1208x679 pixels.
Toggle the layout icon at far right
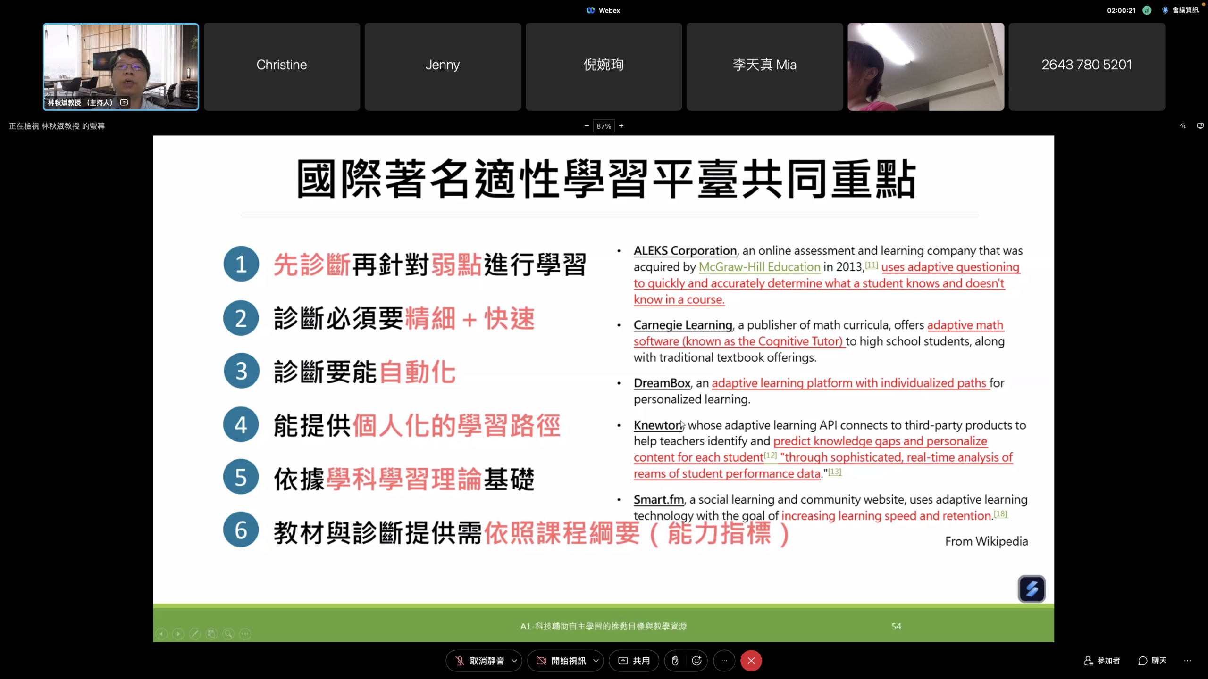1200,126
